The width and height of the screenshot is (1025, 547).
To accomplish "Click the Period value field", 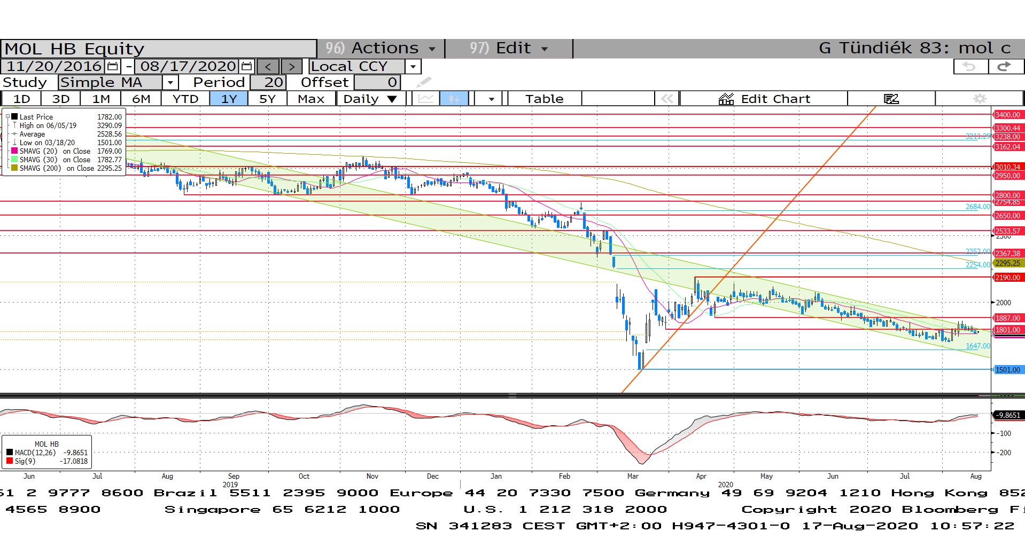I will click(268, 82).
